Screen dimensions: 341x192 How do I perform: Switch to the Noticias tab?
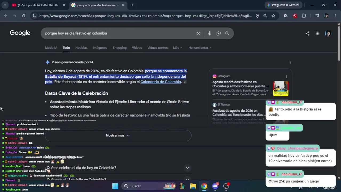click(81, 47)
